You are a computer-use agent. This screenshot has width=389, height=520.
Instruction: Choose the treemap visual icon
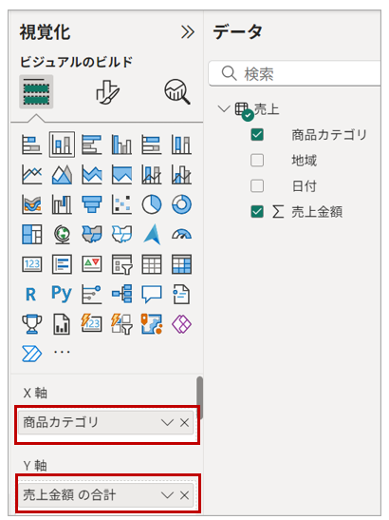click(x=31, y=234)
